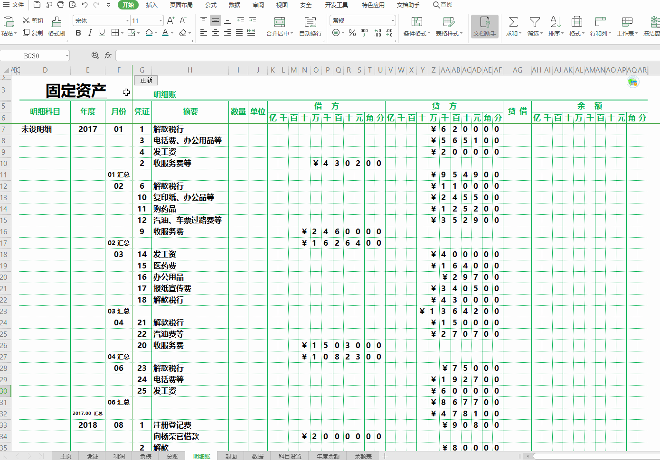
Task: Toggle align left
Action: [204, 33]
